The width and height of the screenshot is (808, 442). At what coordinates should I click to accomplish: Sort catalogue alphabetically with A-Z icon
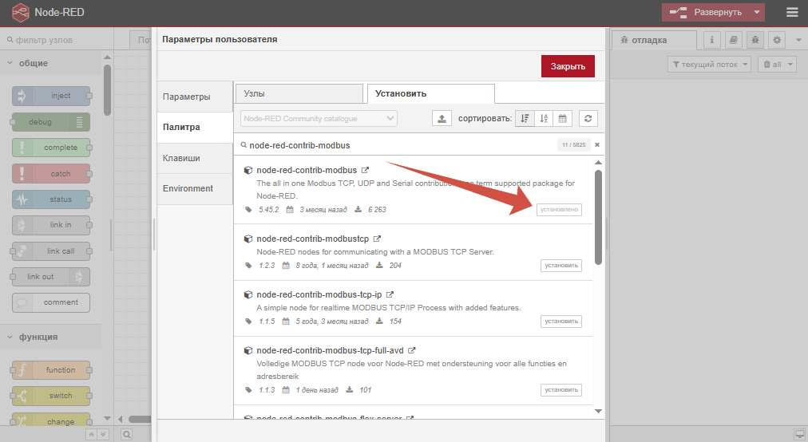[x=544, y=118]
